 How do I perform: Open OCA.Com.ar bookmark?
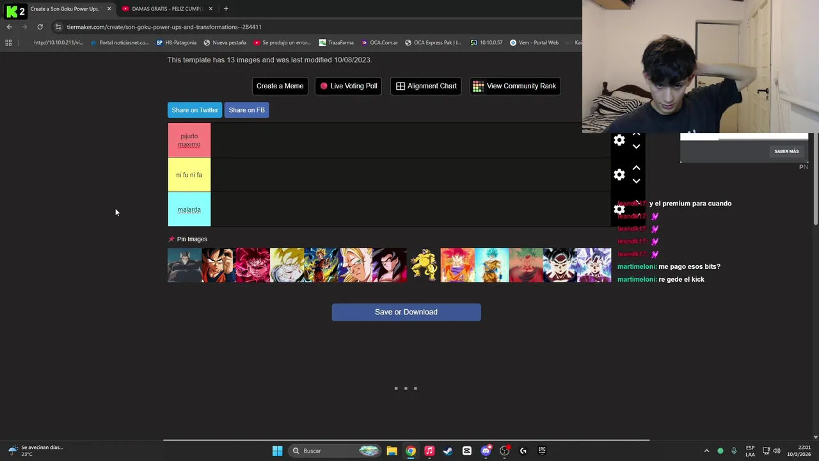[379, 43]
